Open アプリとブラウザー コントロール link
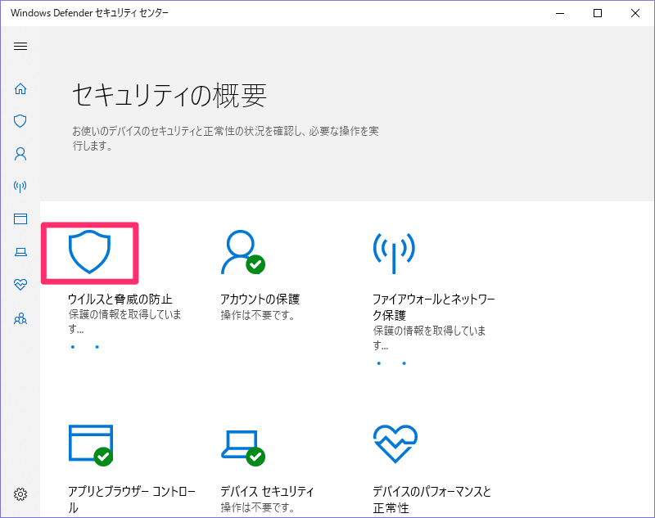 (x=132, y=499)
